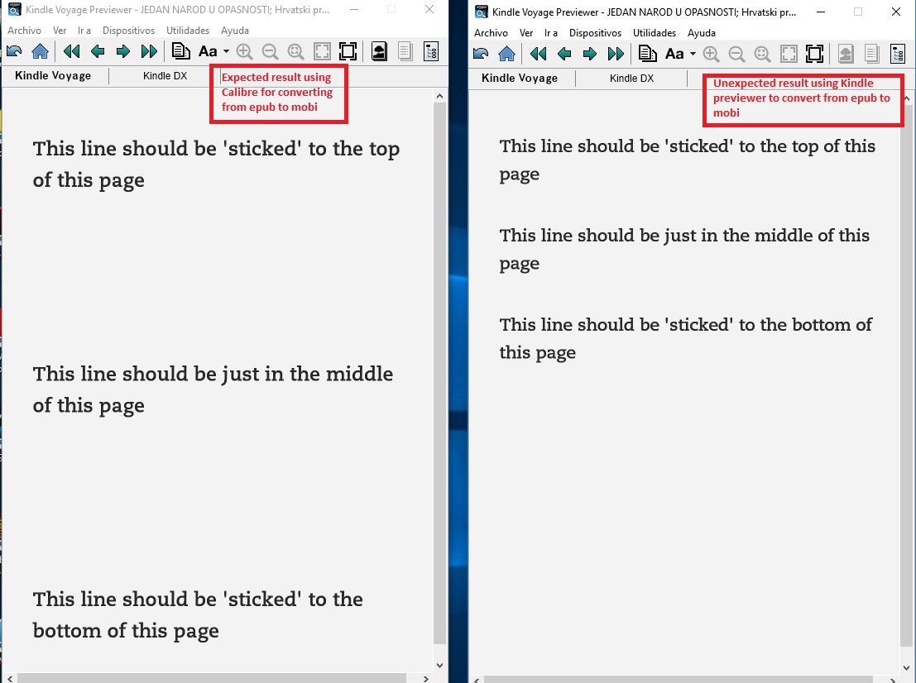Jump to next chapter in right window
Viewport: 916px width, 683px height.
[x=616, y=55]
